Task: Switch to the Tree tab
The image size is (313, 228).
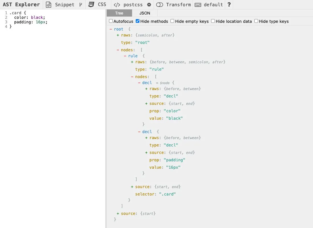Action: [x=119, y=13]
